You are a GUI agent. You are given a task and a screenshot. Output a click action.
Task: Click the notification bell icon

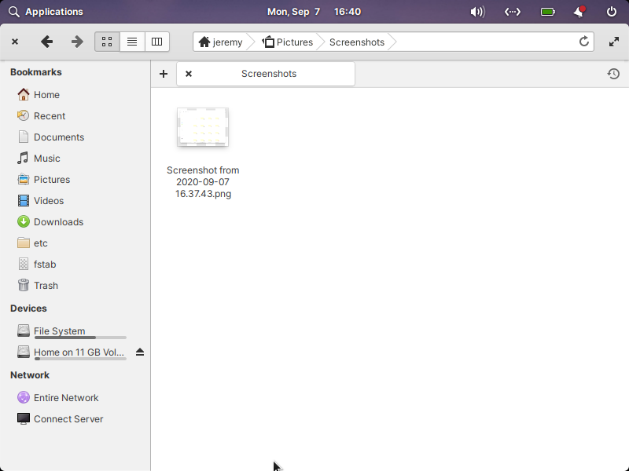(x=581, y=11)
